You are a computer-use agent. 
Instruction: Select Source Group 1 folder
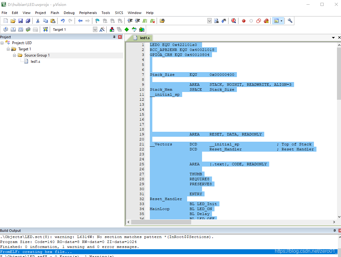pyautogui.click(x=37, y=55)
